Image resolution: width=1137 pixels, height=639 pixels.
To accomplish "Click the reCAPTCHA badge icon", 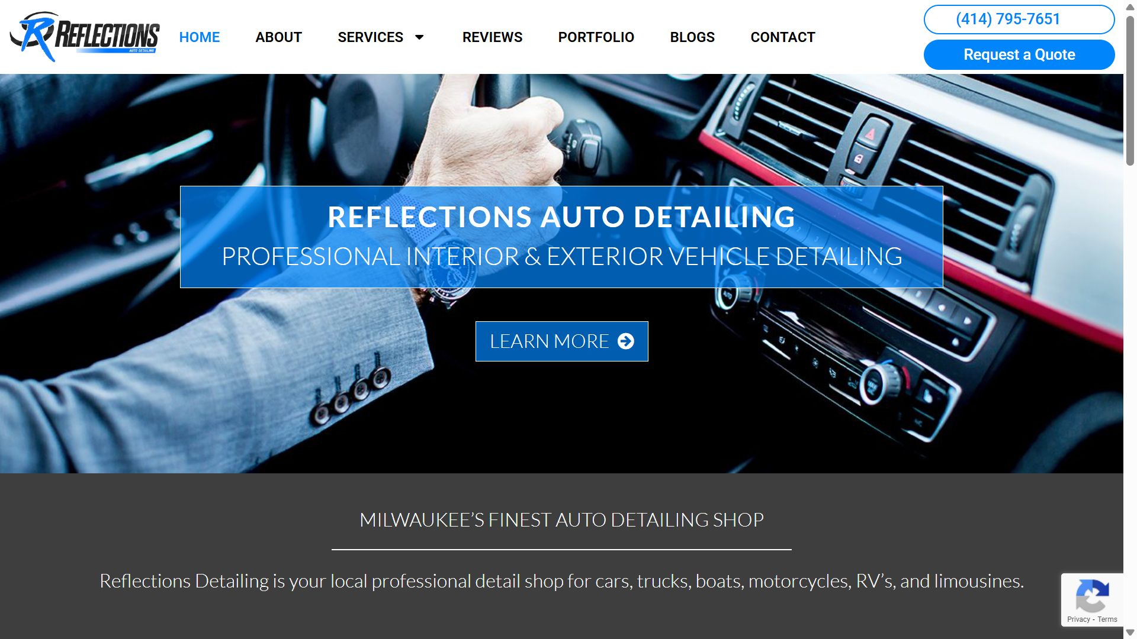I will (1092, 596).
